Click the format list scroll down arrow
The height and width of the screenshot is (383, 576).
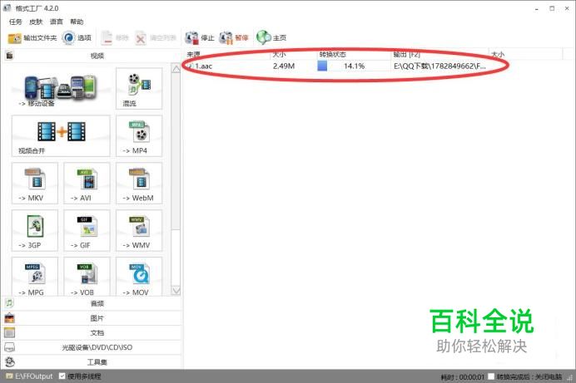(x=176, y=290)
